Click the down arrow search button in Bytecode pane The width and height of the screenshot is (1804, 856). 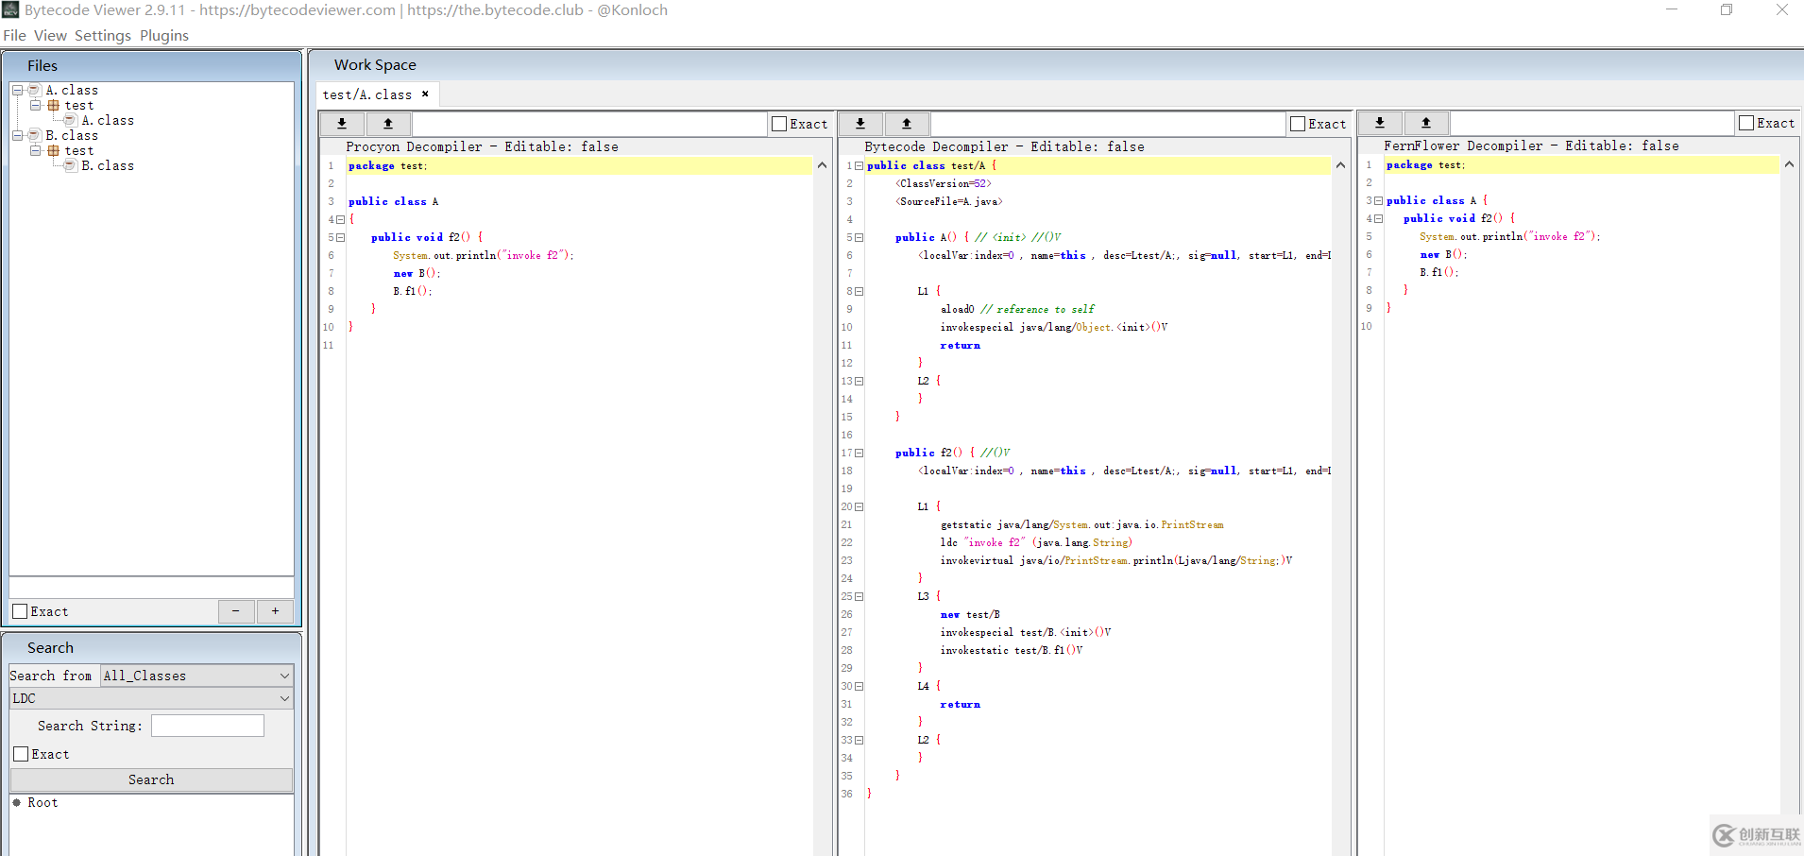point(860,124)
